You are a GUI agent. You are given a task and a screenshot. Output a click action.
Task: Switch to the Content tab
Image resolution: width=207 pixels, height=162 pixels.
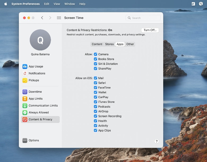point(97,44)
